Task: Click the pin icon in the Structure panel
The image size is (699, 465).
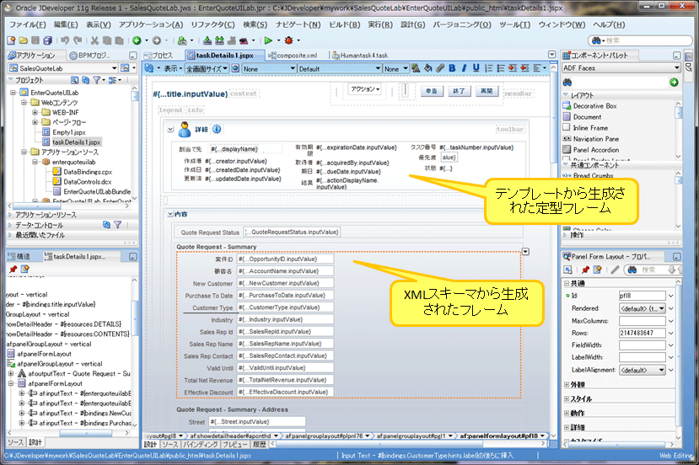Action: pyautogui.click(x=13, y=269)
